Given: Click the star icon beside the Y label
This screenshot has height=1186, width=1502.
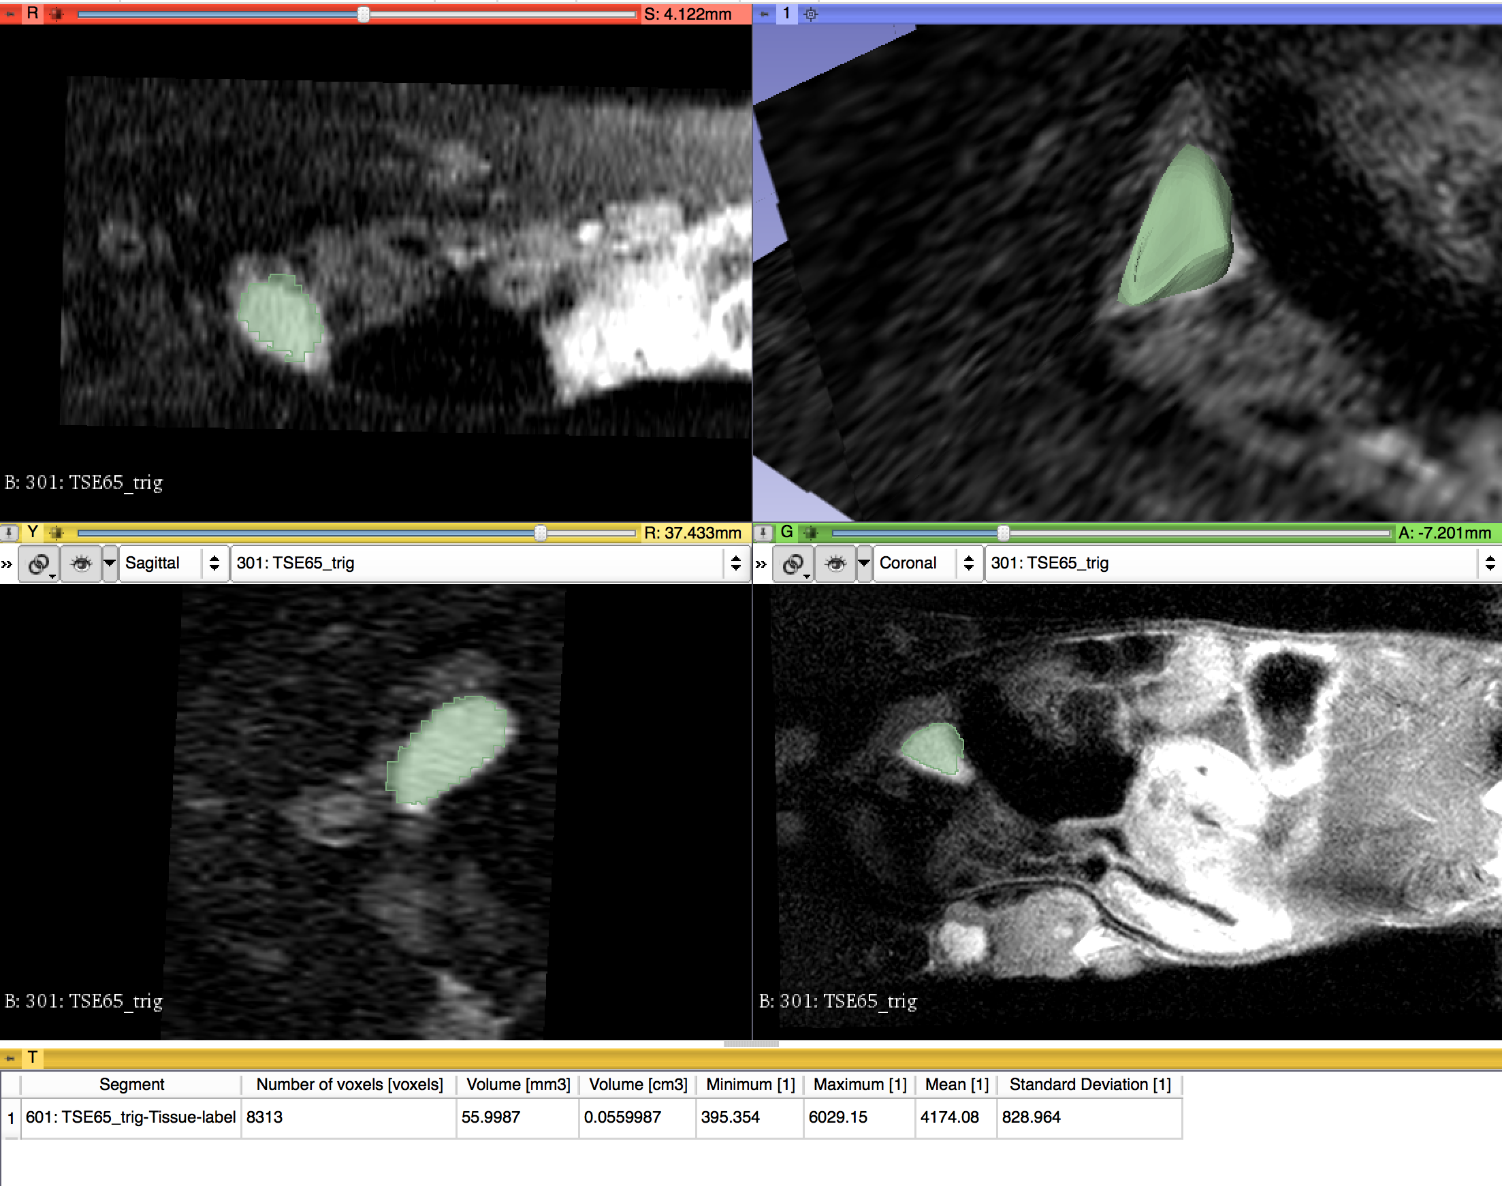Looking at the screenshot, I should click(x=56, y=532).
